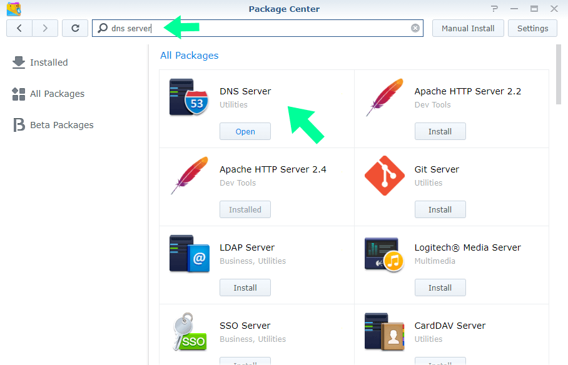Screen dimensions: 568x365
Task: Open the DNS Server package
Action: (x=245, y=131)
